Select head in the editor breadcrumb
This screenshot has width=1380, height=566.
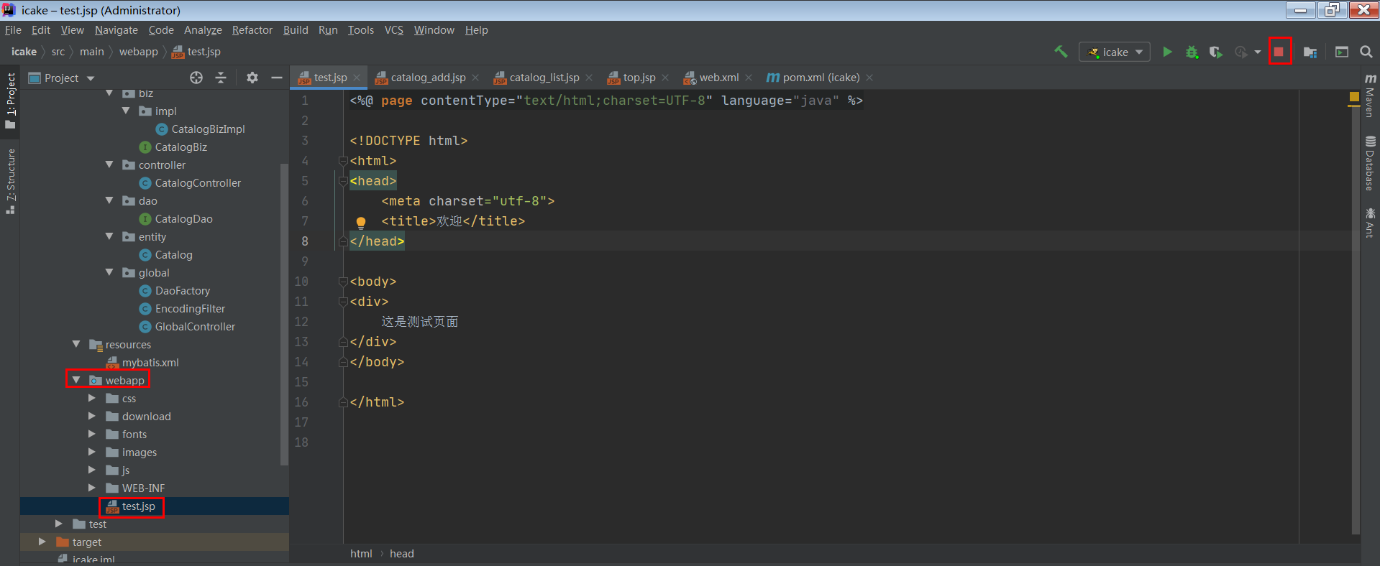click(x=402, y=554)
